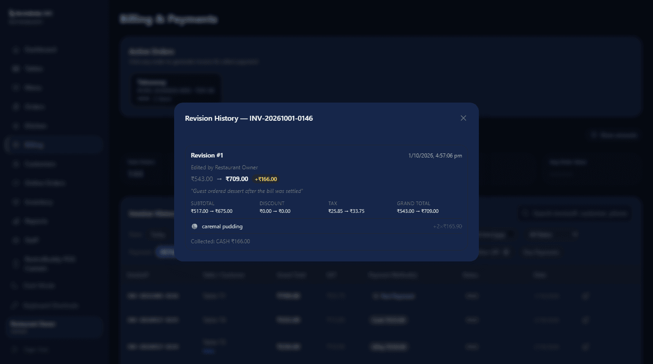Click the grand total change '₹543.00 → ₹709.00'
The width and height of the screenshot is (653, 364).
(418, 211)
